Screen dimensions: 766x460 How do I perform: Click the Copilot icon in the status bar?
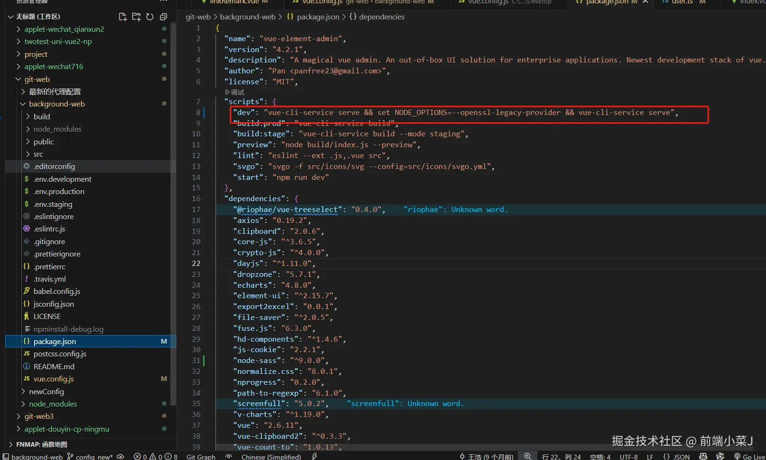point(704,456)
